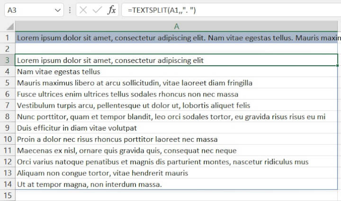341x201 pixels.
Task: Click the Insert Function fx icon
Action: point(111,10)
